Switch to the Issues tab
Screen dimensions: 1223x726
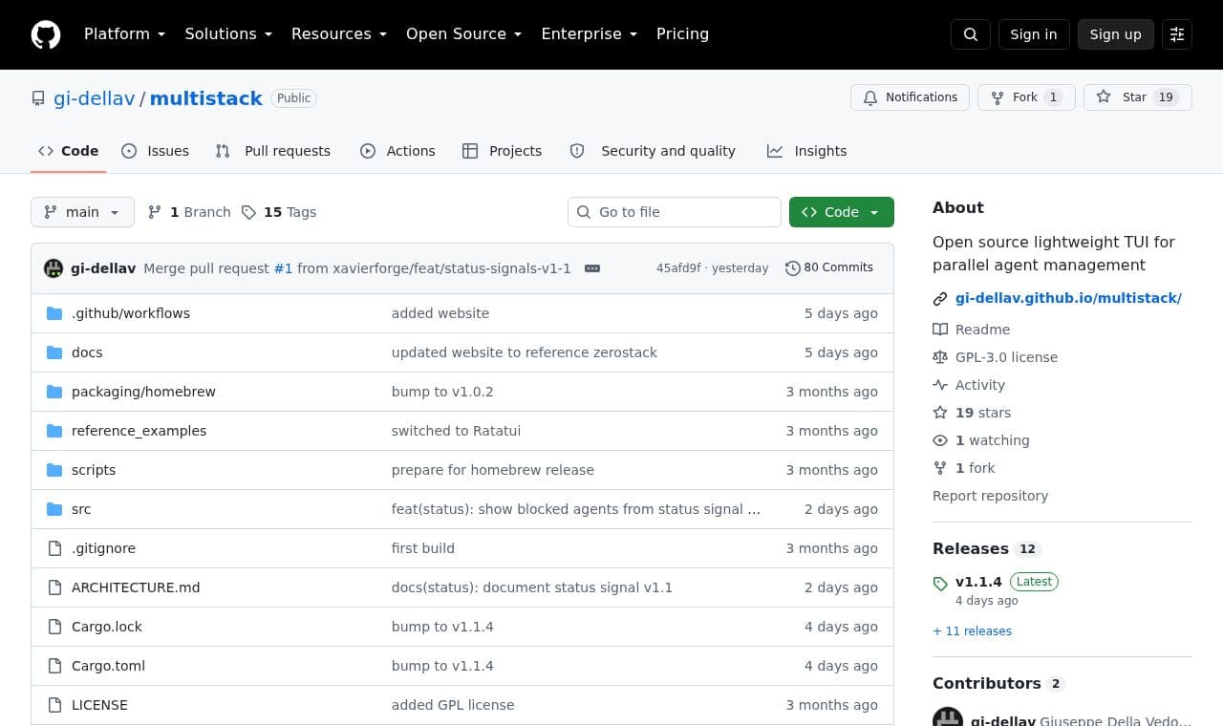(156, 151)
